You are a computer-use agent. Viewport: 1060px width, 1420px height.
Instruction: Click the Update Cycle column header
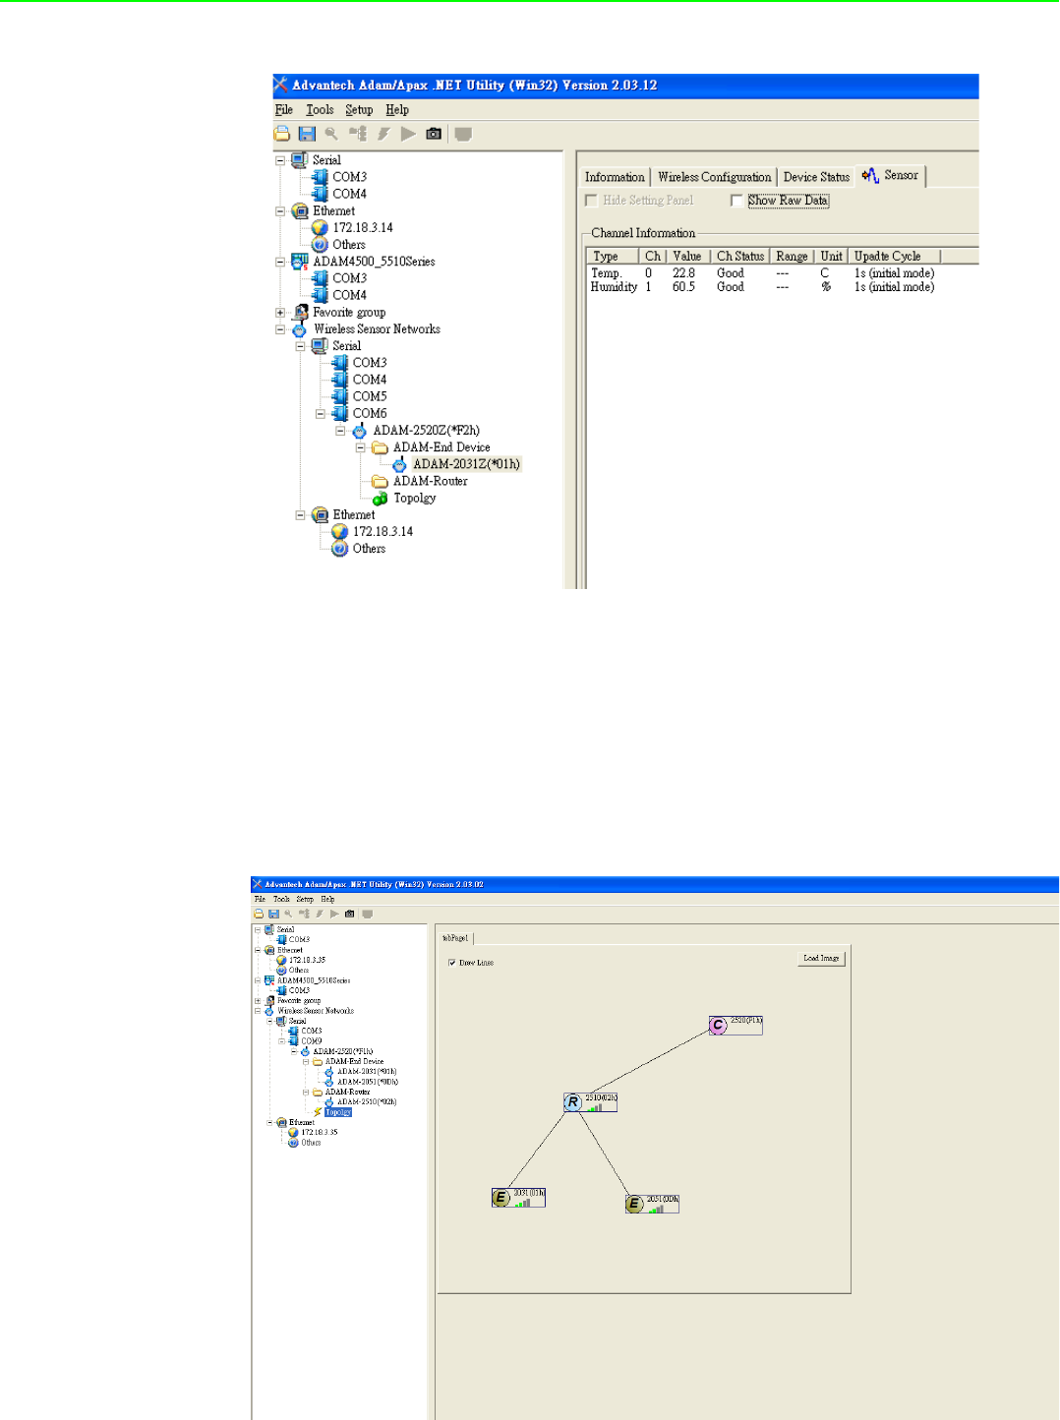(x=894, y=256)
